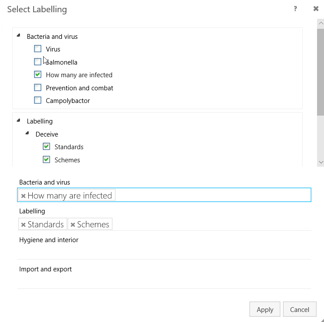
Task: Uncheck the Standards checkbox
Action: pyautogui.click(x=47, y=147)
